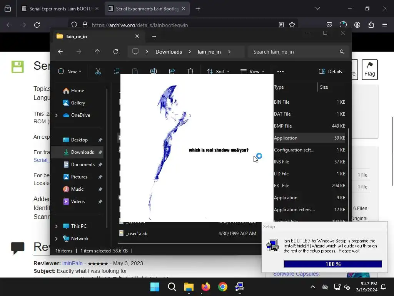Screen dimensions: 394x296
Task: Select the _user1.cab file row
Action: [x=190, y=234]
